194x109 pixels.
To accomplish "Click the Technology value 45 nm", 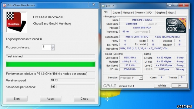I will pos(125,31).
